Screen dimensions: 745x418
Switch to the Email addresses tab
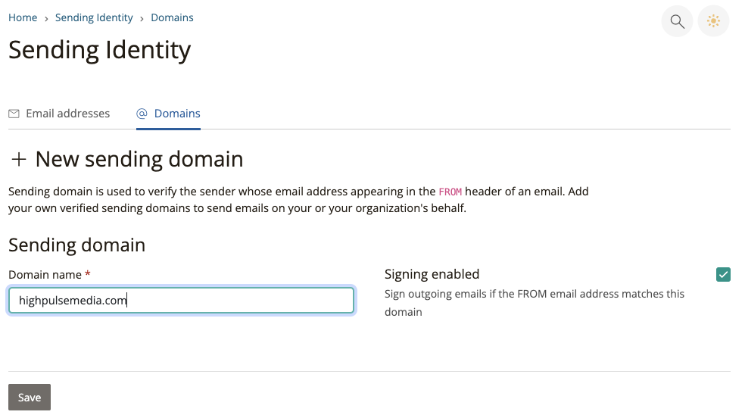67,114
